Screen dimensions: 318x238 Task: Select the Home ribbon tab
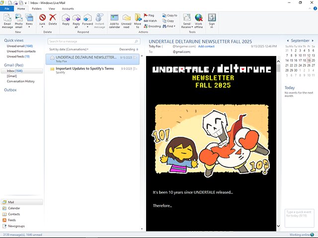(x=21, y=9)
